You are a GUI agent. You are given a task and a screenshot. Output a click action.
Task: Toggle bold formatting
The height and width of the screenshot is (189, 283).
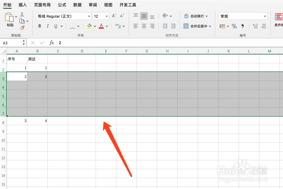[x=39, y=26]
